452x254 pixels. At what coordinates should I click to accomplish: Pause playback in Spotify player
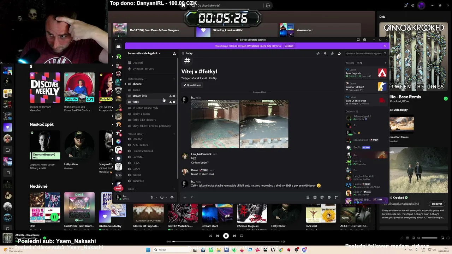click(226, 236)
